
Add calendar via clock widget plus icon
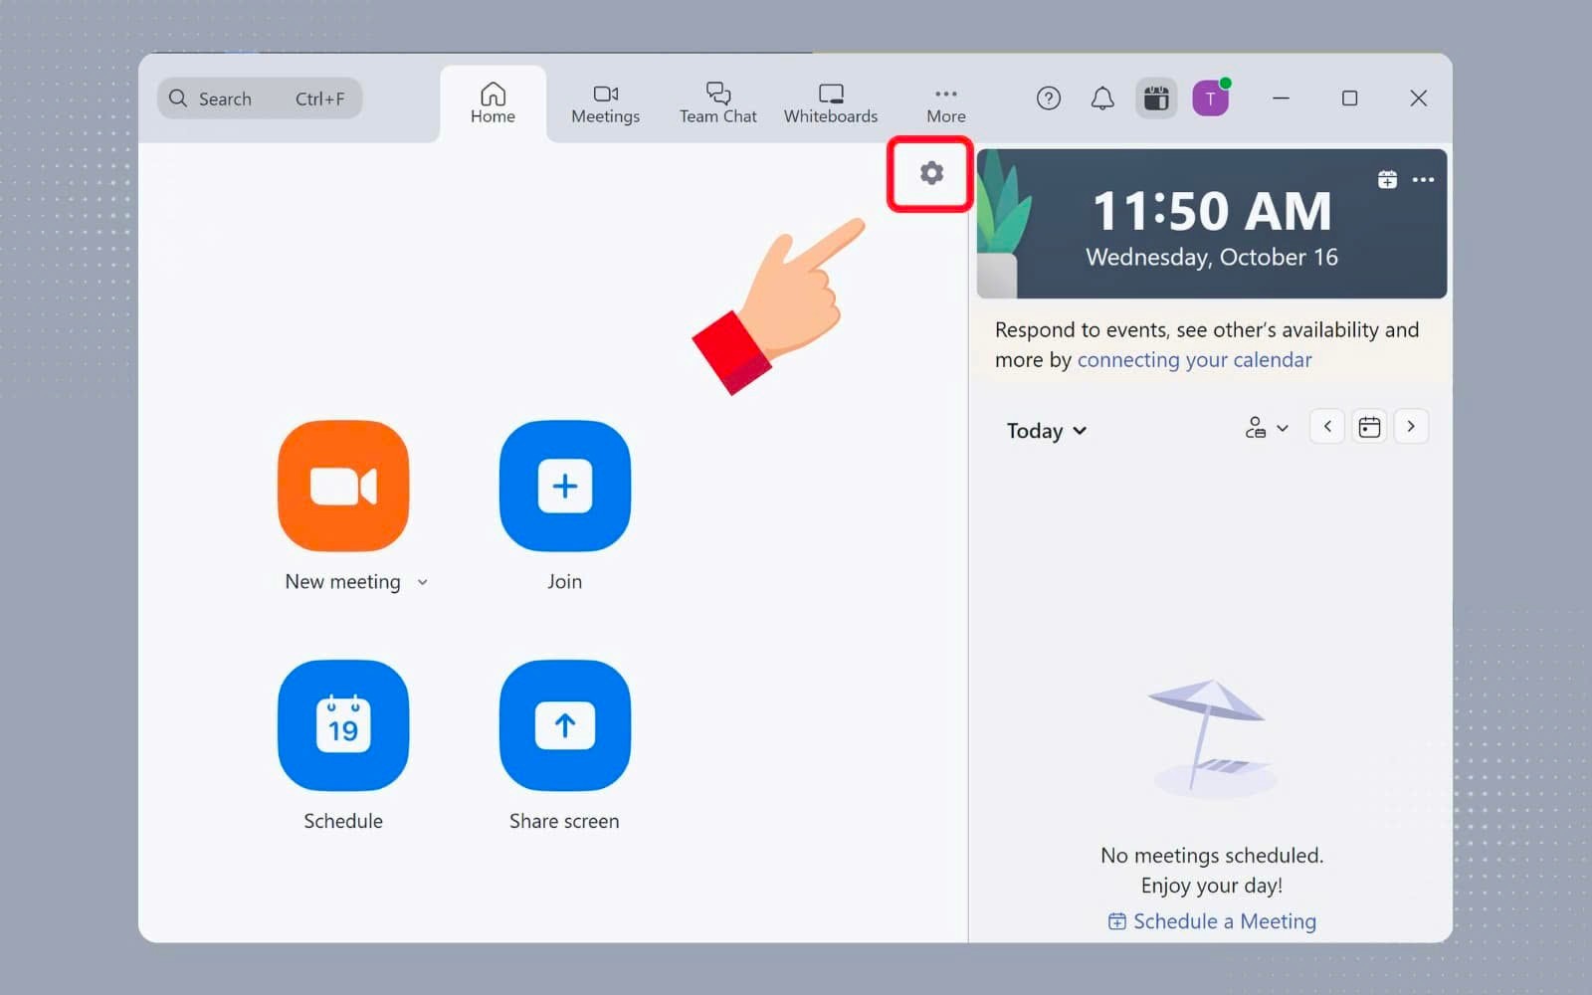coord(1387,179)
